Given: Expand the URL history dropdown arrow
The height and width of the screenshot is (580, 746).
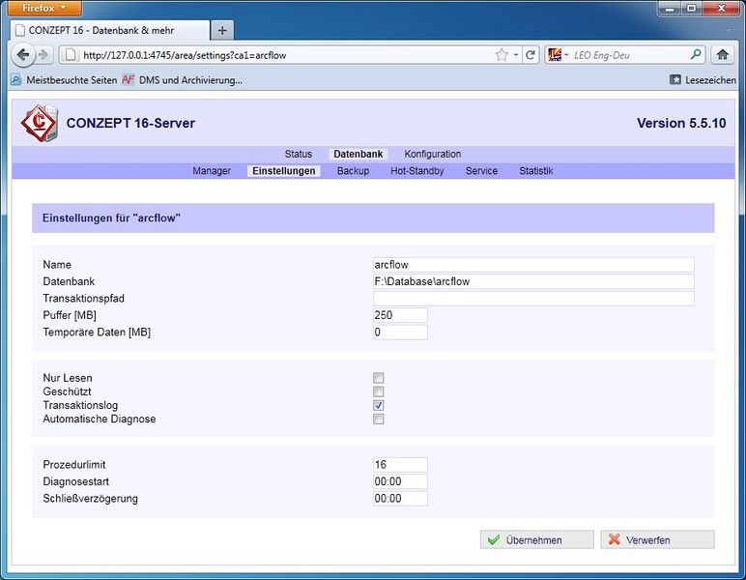Looking at the screenshot, I should pos(516,55).
